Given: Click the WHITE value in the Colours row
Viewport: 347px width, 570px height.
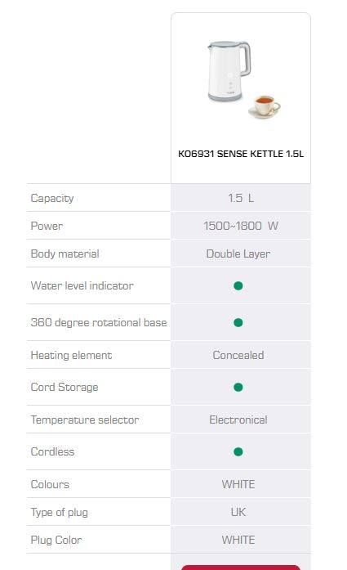Looking at the screenshot, I should coord(238,484).
